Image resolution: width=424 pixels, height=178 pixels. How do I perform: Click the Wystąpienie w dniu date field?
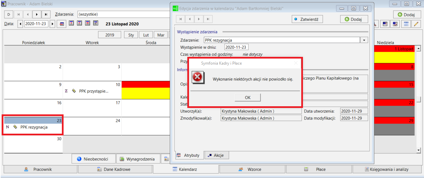pos(236,47)
